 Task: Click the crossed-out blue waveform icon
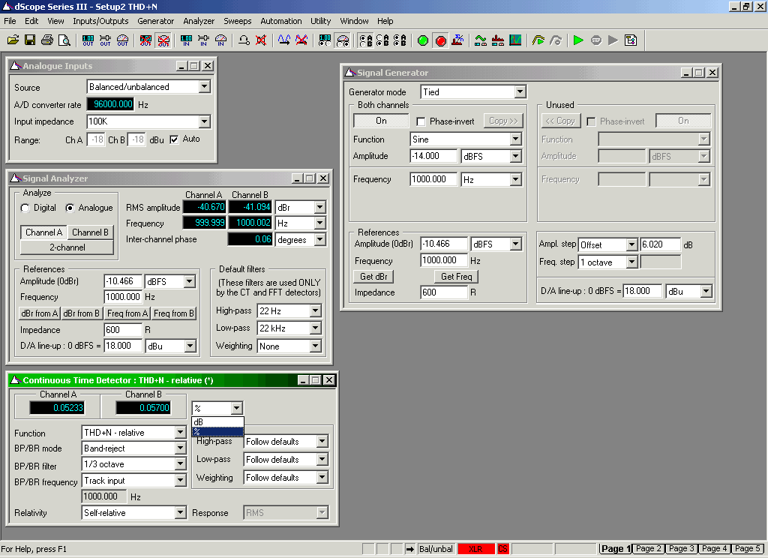[x=301, y=40]
